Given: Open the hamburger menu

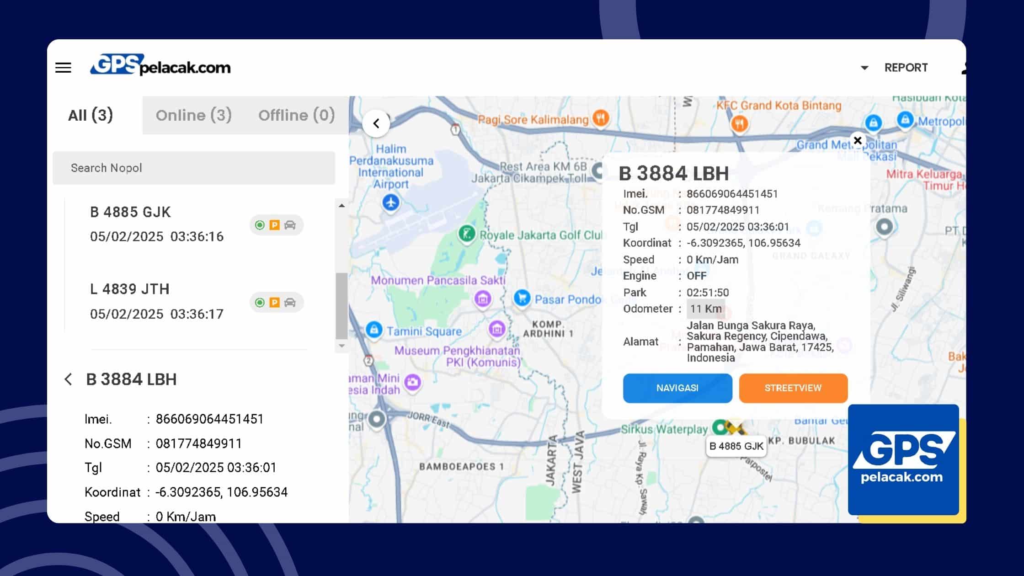Looking at the screenshot, I should coord(63,68).
